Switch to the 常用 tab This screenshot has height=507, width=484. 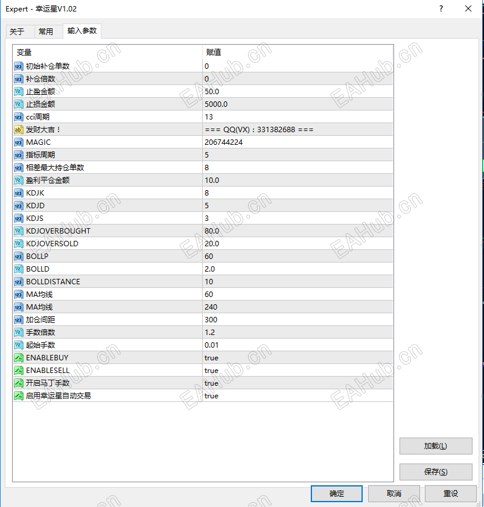[x=46, y=31]
